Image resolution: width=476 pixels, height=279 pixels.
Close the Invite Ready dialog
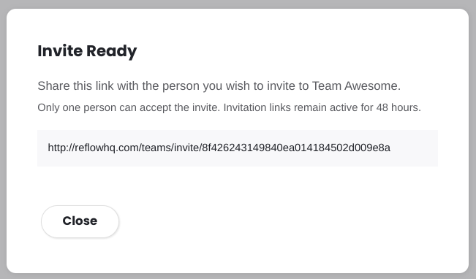click(80, 221)
